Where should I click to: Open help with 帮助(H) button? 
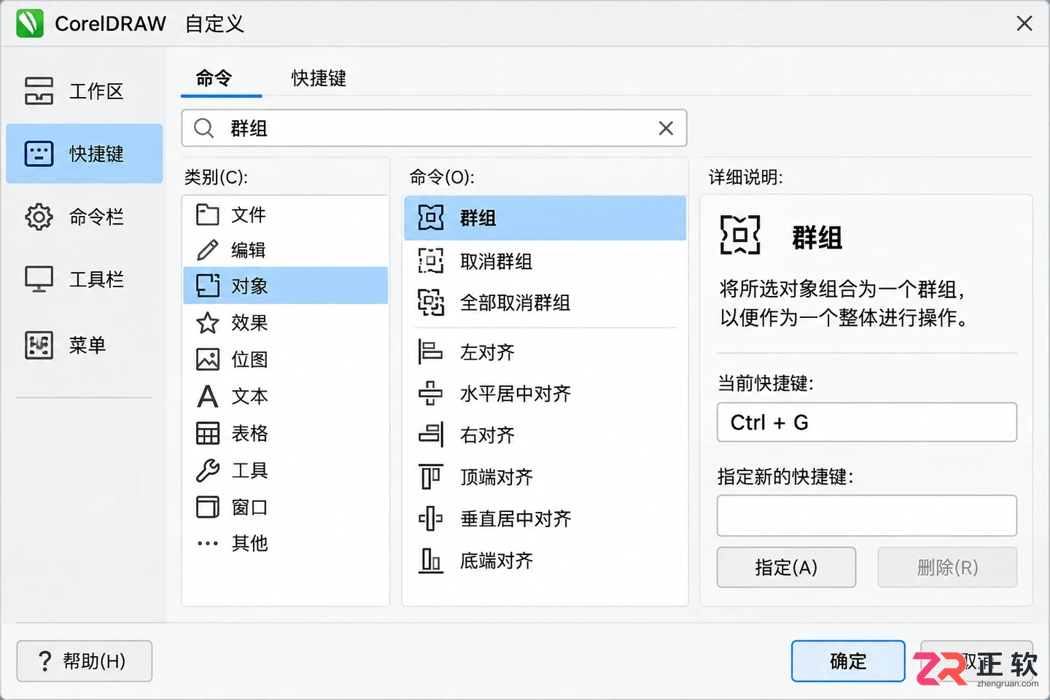[x=85, y=661]
